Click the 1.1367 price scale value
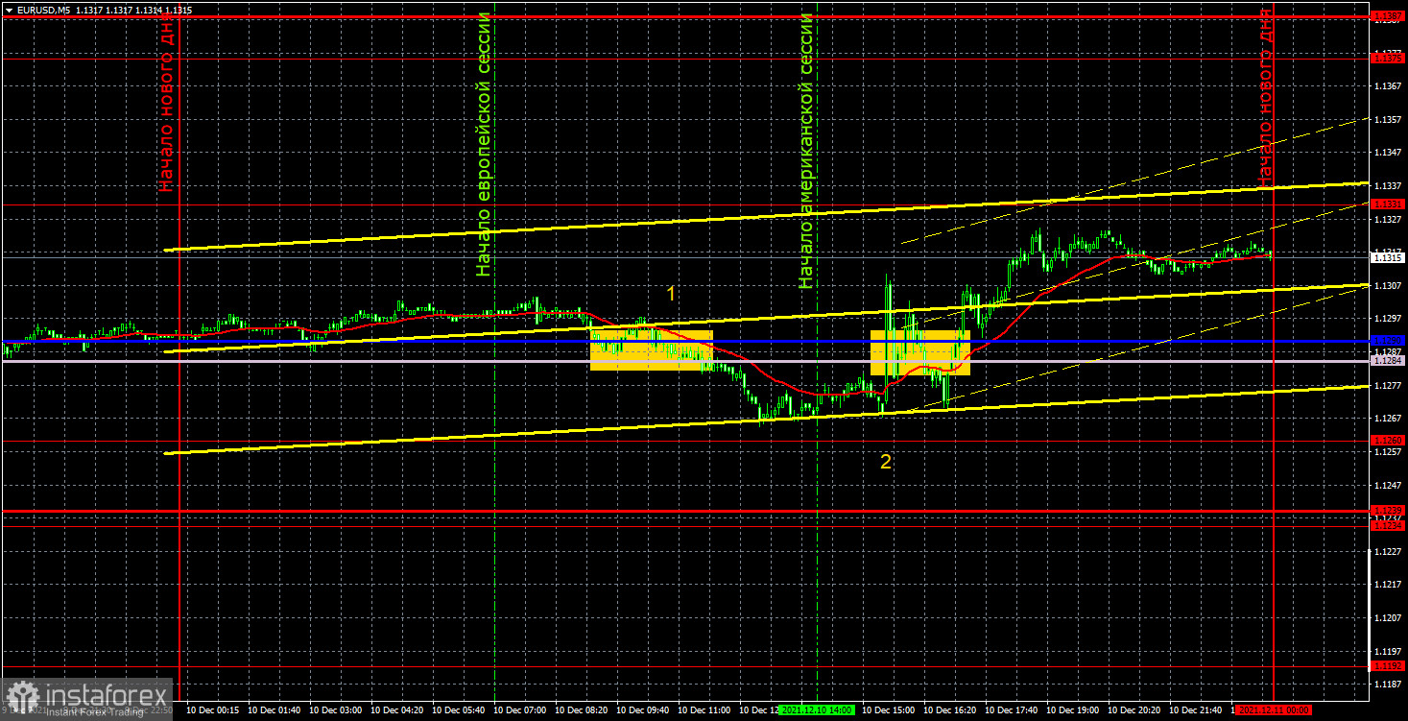Screen dimensions: 1408x721 point(1389,86)
